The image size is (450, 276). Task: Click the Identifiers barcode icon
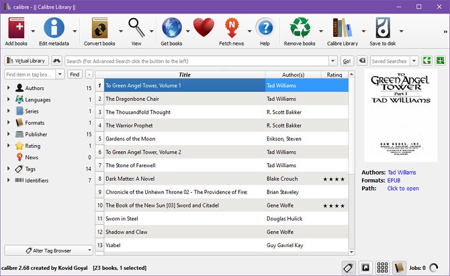[19, 180]
